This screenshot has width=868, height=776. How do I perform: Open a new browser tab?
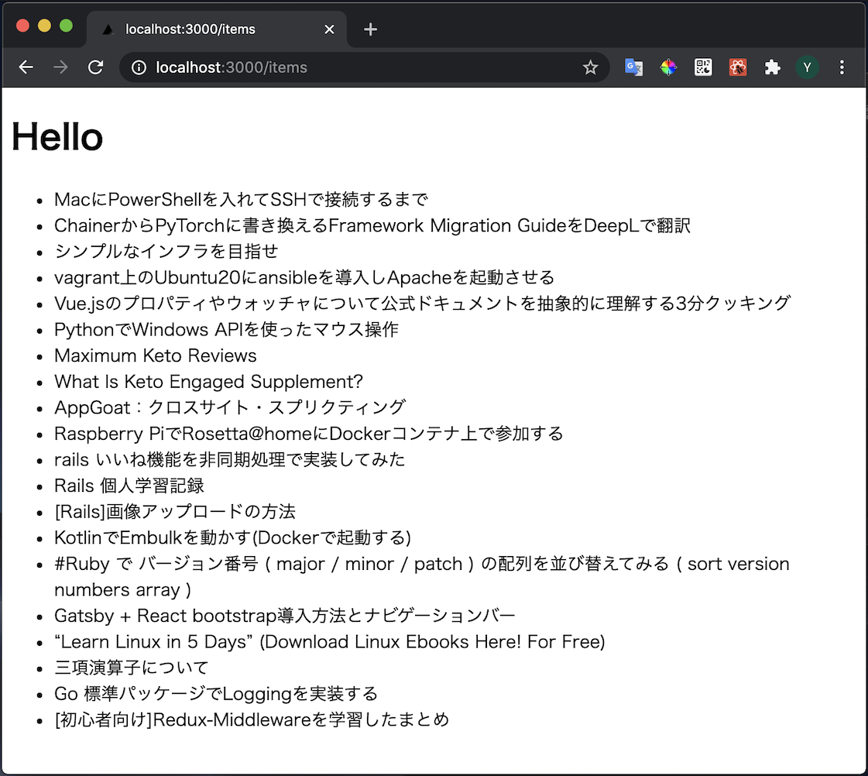pyautogui.click(x=370, y=29)
